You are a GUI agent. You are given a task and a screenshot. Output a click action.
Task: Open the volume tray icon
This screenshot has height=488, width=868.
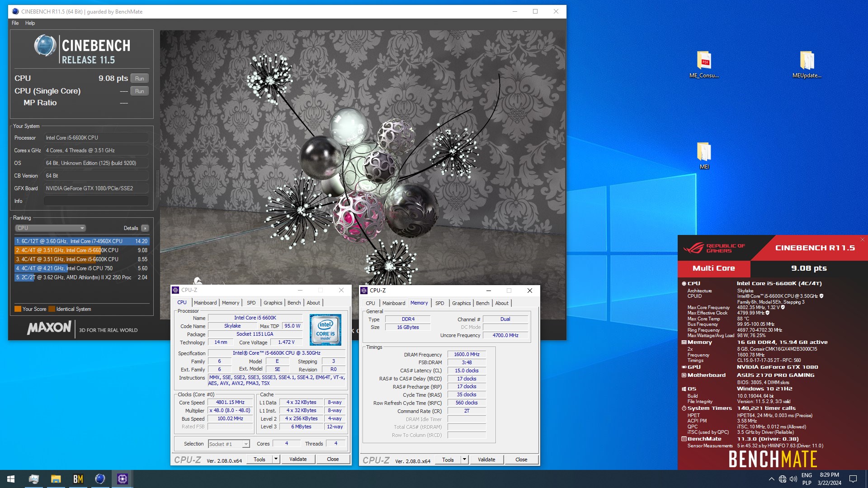[793, 479]
